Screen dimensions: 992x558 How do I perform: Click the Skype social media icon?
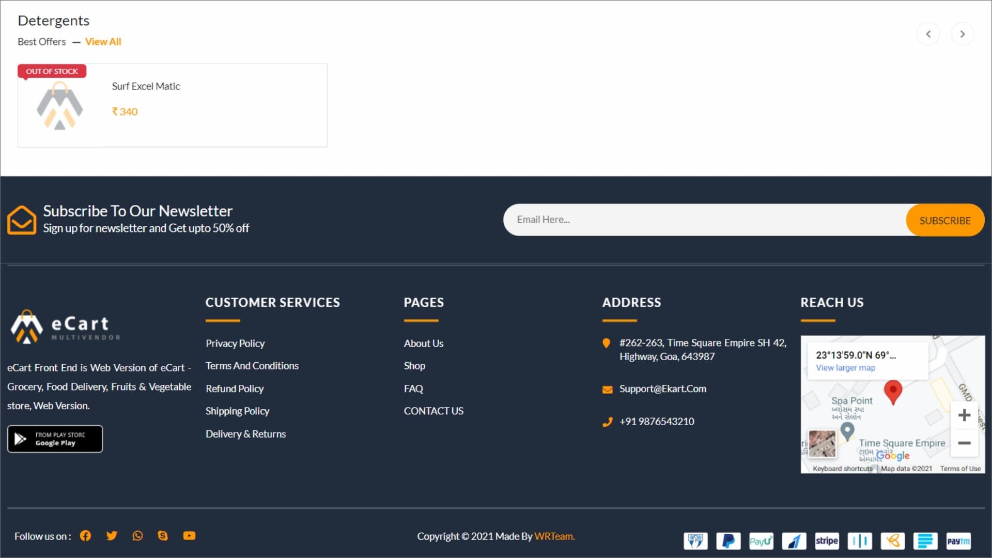click(x=163, y=535)
